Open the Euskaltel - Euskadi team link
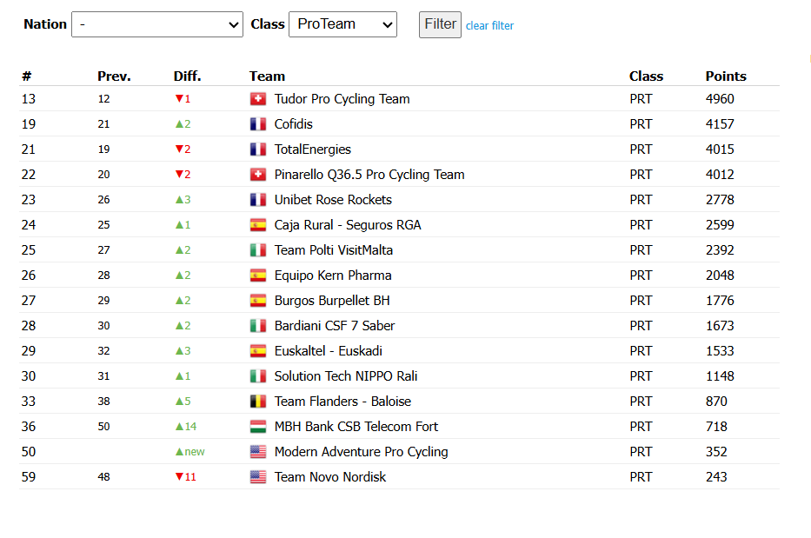Viewport: 811px width, 538px height. (x=328, y=351)
